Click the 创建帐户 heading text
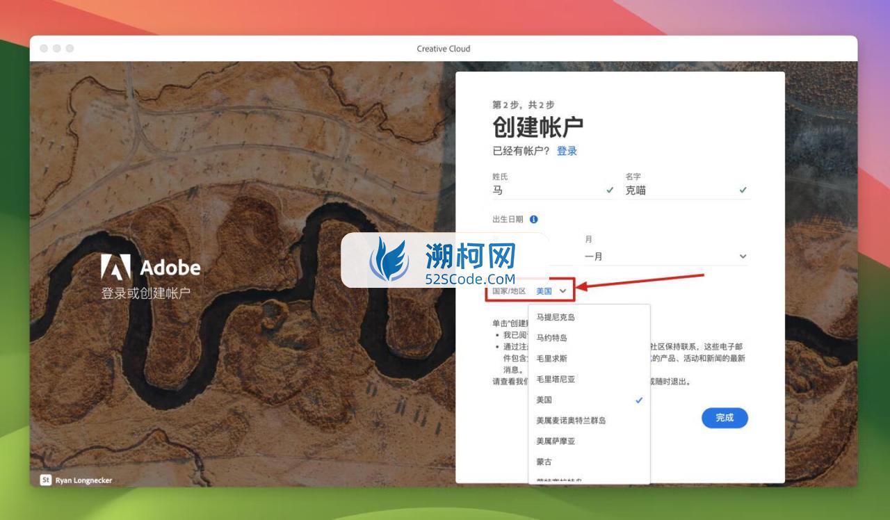Viewport: 890px width, 520px height. tap(537, 127)
